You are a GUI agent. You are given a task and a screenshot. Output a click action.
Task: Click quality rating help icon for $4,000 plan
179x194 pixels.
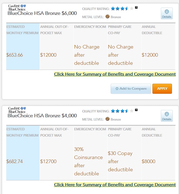click(136, 110)
